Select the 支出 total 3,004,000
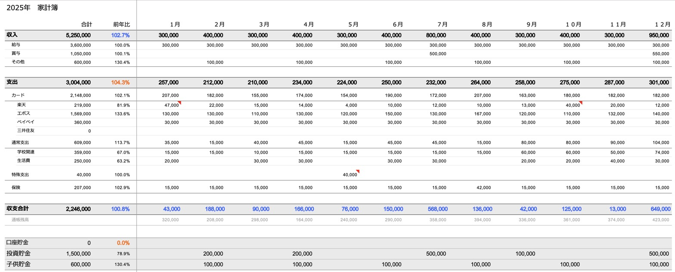 click(78, 82)
